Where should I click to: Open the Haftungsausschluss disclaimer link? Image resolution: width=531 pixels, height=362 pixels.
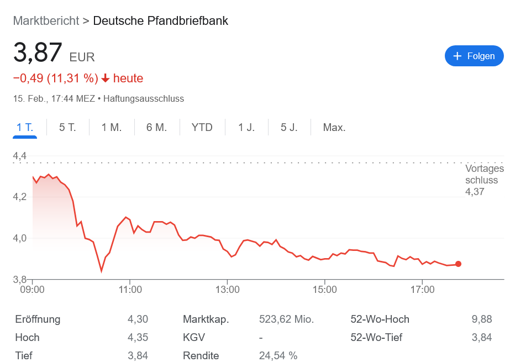click(x=144, y=99)
